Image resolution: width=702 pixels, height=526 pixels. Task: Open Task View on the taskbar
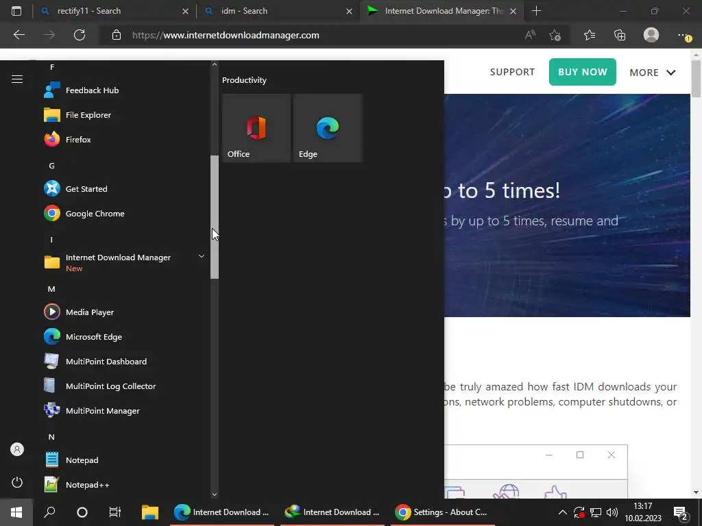tap(115, 512)
